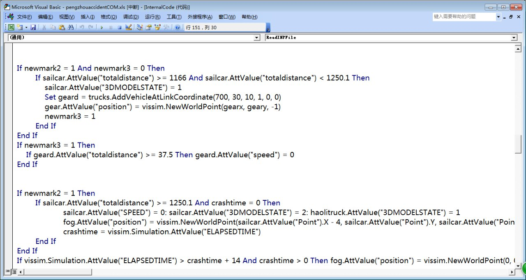Open the 运行(R) menu

153,17
